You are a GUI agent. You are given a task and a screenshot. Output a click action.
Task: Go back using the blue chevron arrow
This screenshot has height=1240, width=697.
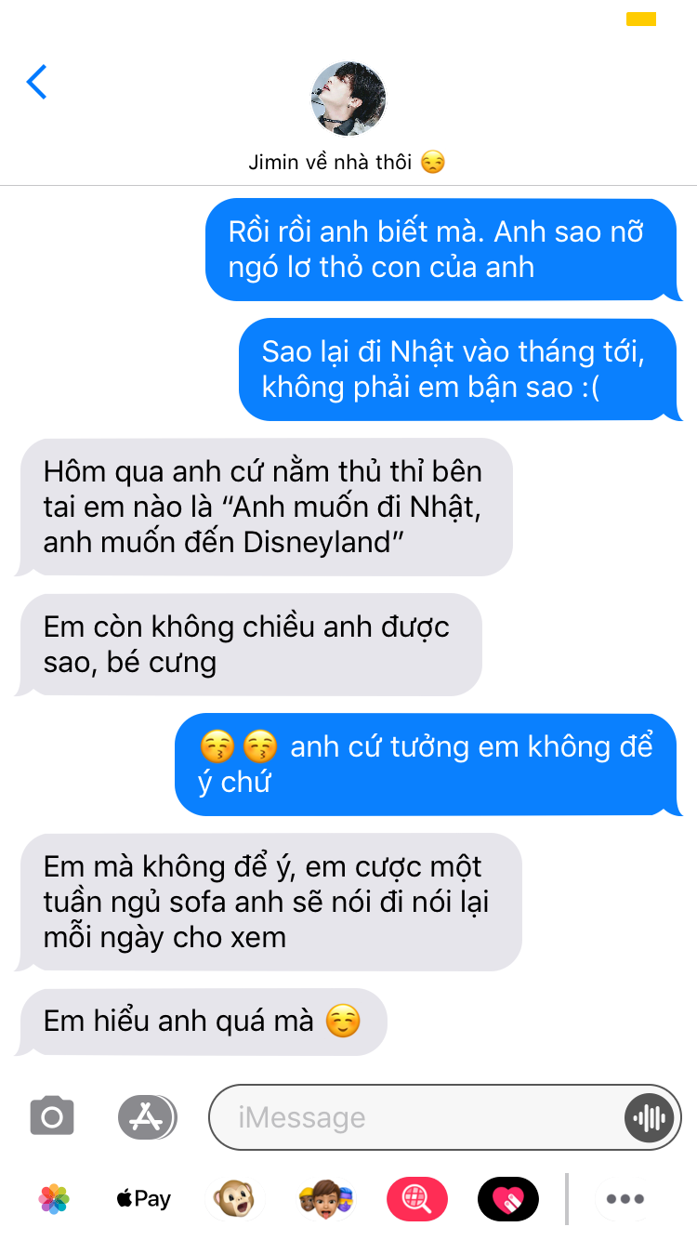36,82
